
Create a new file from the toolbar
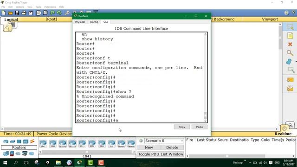(x=4, y=13)
